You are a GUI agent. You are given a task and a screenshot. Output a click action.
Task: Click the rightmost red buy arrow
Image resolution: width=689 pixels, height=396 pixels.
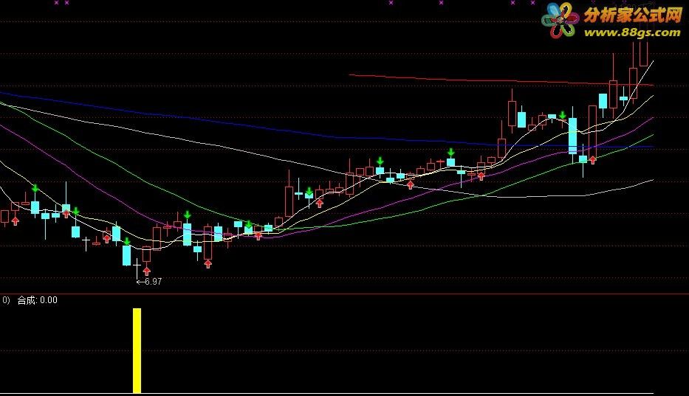pyautogui.click(x=592, y=160)
